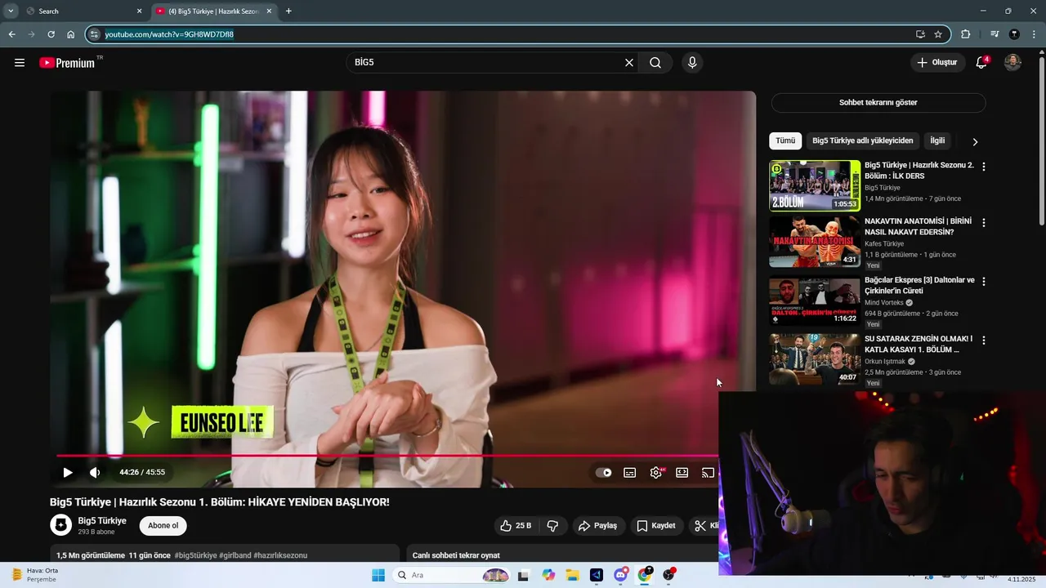Open the Chrome three-dot menu

point(1035,34)
